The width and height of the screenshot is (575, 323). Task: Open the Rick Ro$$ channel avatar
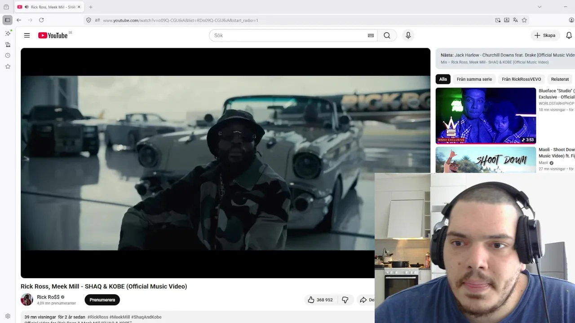(x=27, y=300)
